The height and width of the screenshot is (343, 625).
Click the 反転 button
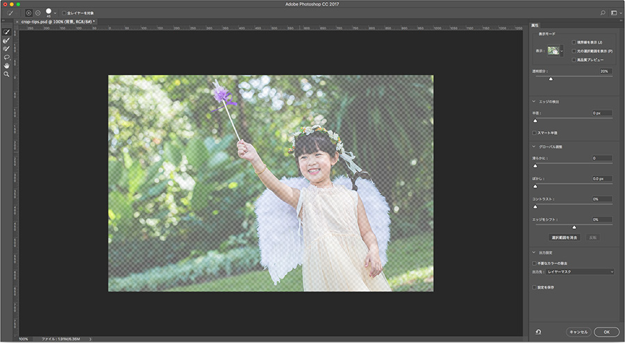(593, 237)
